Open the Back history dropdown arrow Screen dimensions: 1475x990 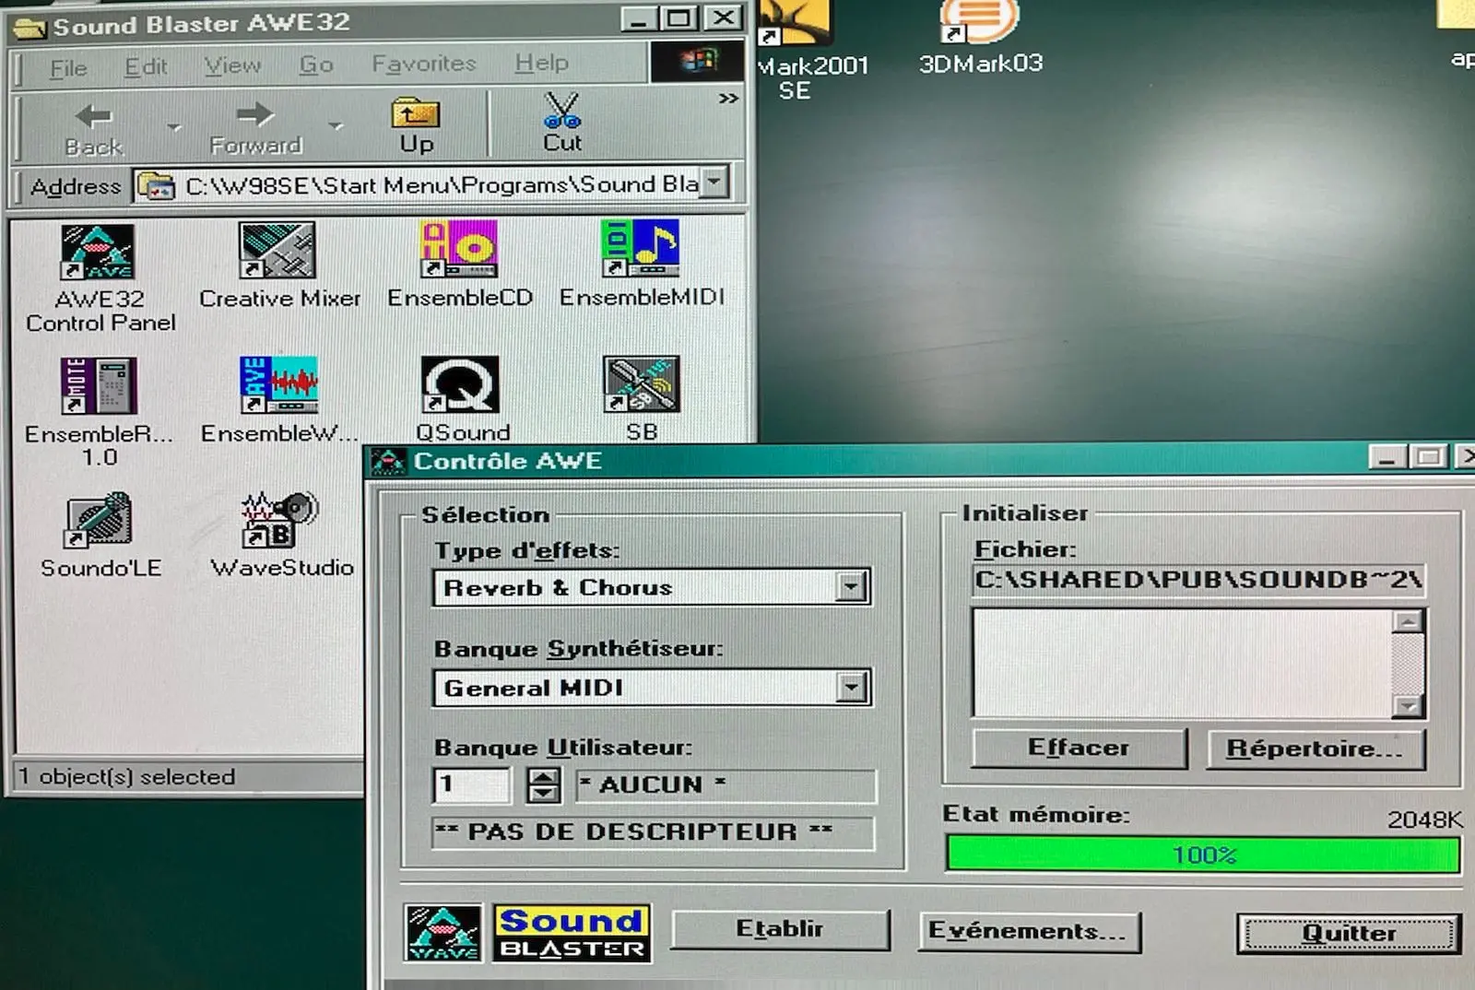click(174, 127)
